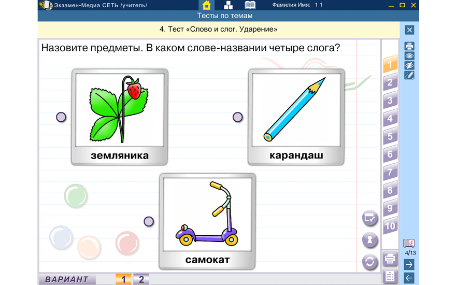The height and width of the screenshot is (285, 456).
Task: Jump to question 3 tab
Action: tap(390, 101)
